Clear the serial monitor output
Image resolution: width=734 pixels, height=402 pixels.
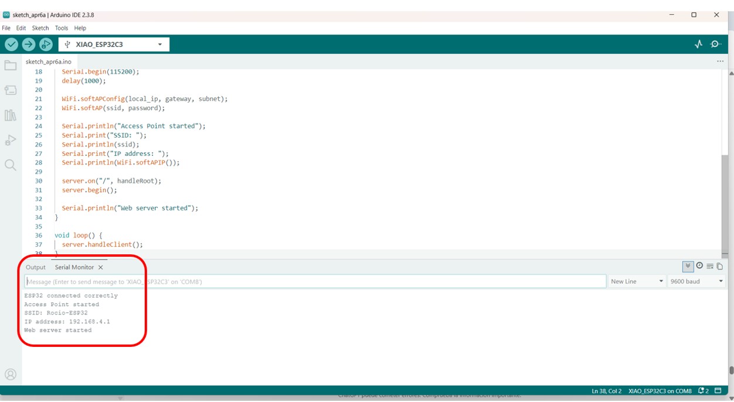point(710,266)
